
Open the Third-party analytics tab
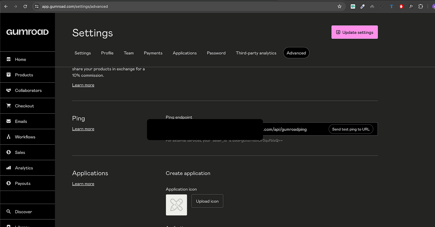click(256, 53)
